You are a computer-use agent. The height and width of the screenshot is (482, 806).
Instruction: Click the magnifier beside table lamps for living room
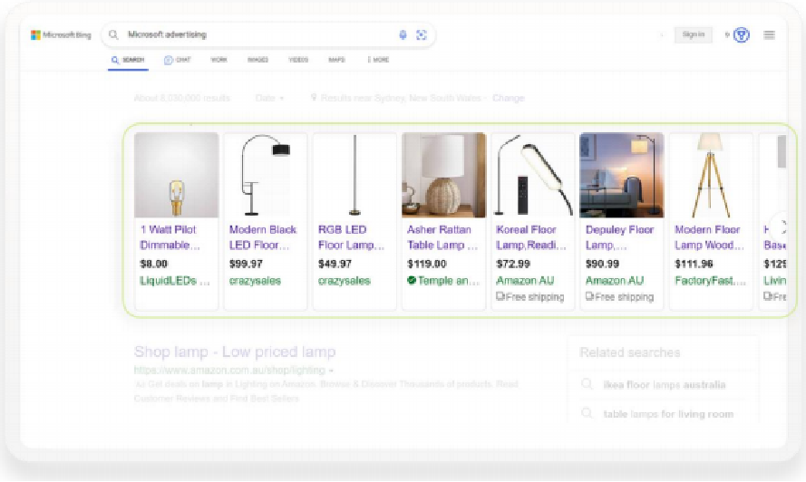tap(588, 414)
